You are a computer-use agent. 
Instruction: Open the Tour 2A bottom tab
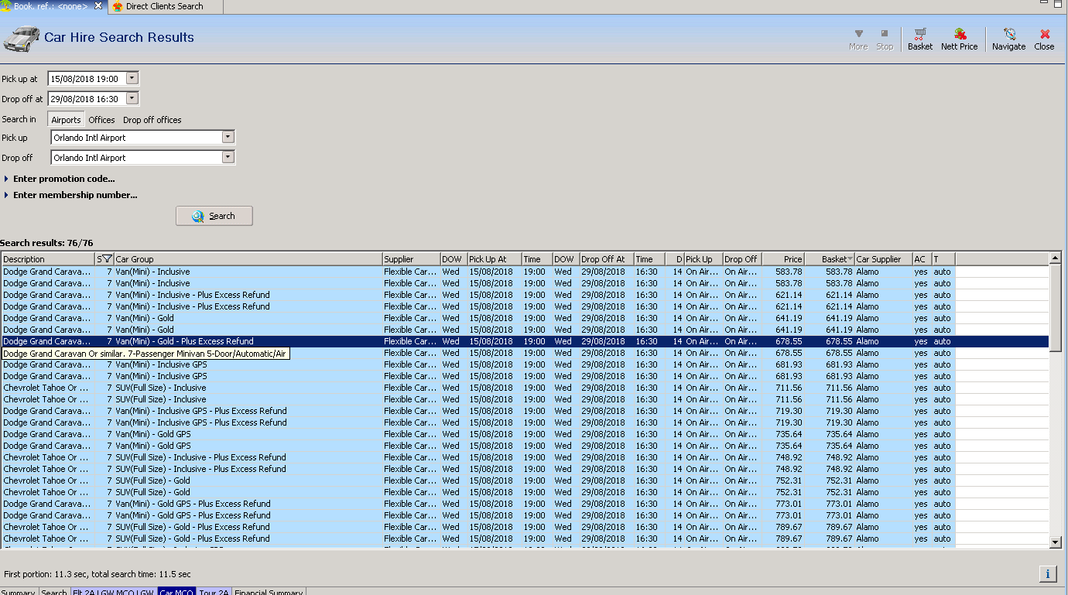[214, 592]
